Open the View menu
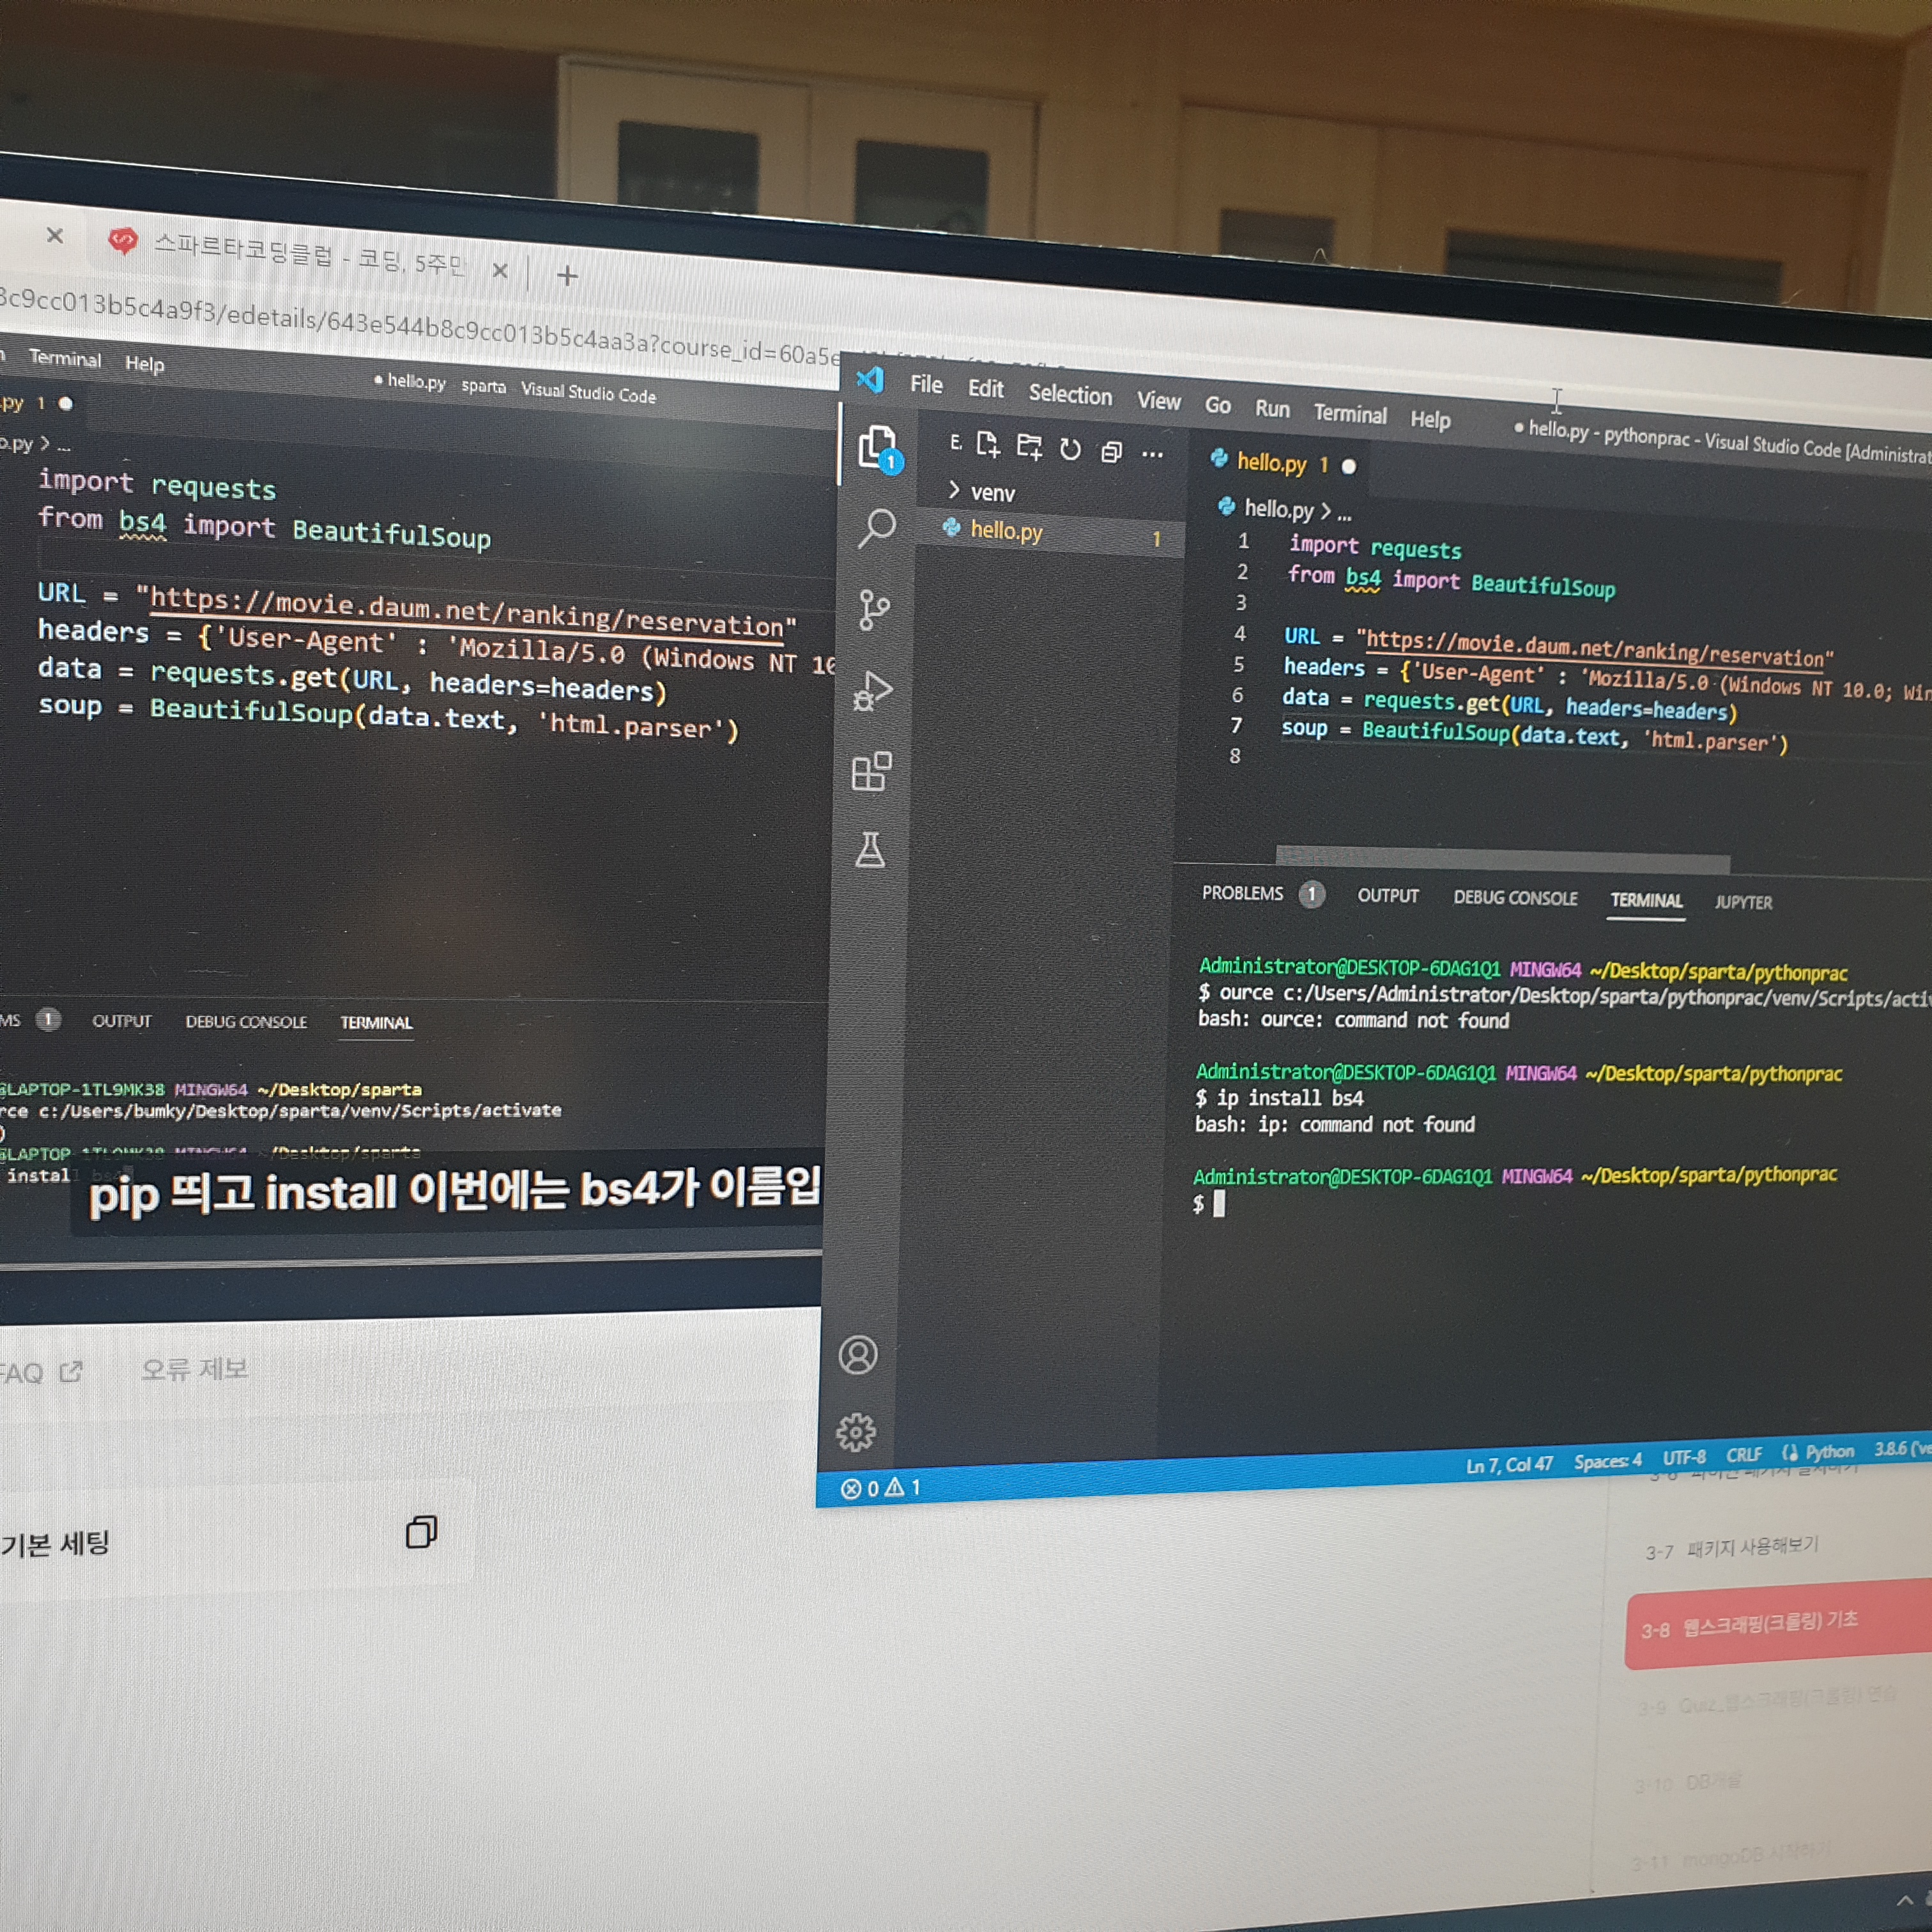 tap(1158, 401)
